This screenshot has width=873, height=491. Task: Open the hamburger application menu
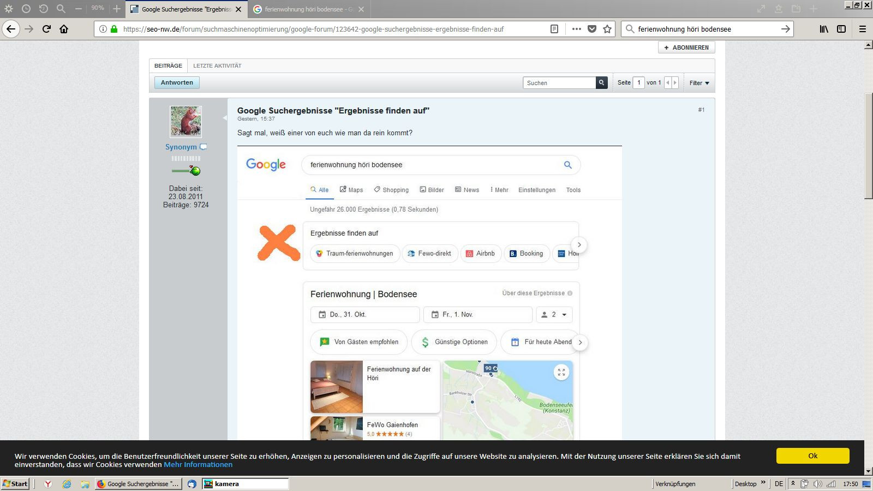(x=863, y=29)
